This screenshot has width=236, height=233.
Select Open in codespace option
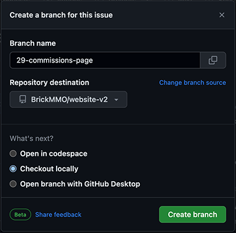13,153
